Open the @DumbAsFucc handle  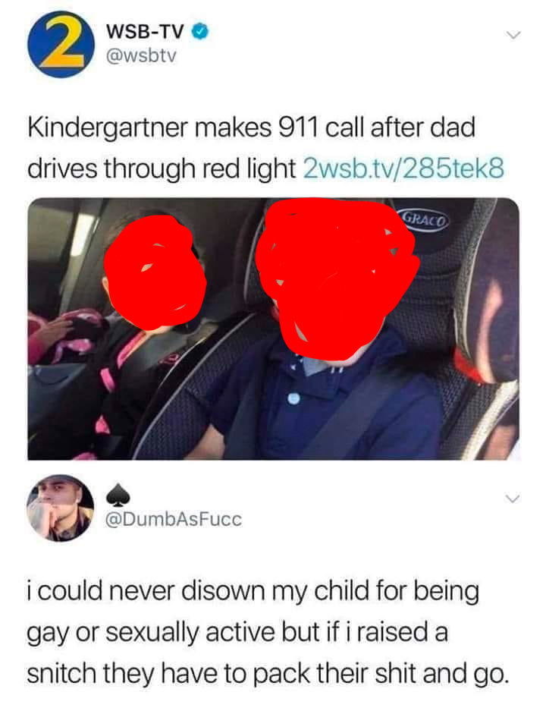click(x=174, y=520)
